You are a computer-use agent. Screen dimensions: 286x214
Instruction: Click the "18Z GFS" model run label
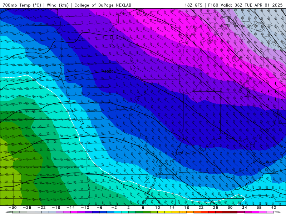[193, 5]
